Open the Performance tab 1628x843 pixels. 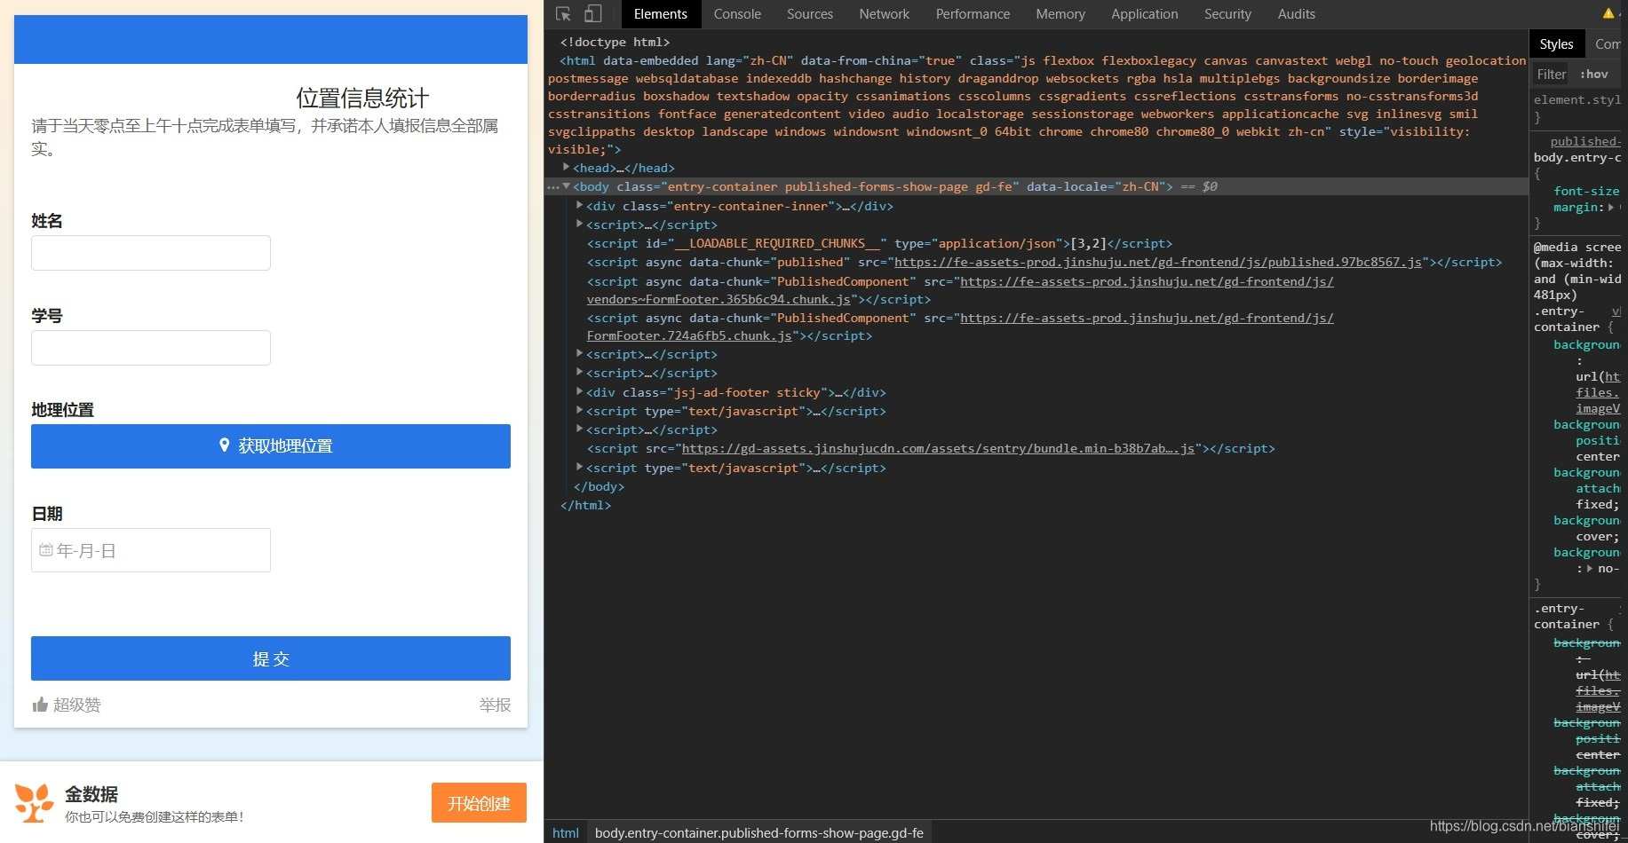pyautogui.click(x=973, y=14)
